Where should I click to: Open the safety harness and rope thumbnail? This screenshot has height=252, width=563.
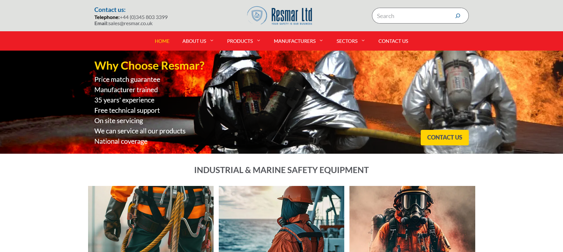coord(151,219)
